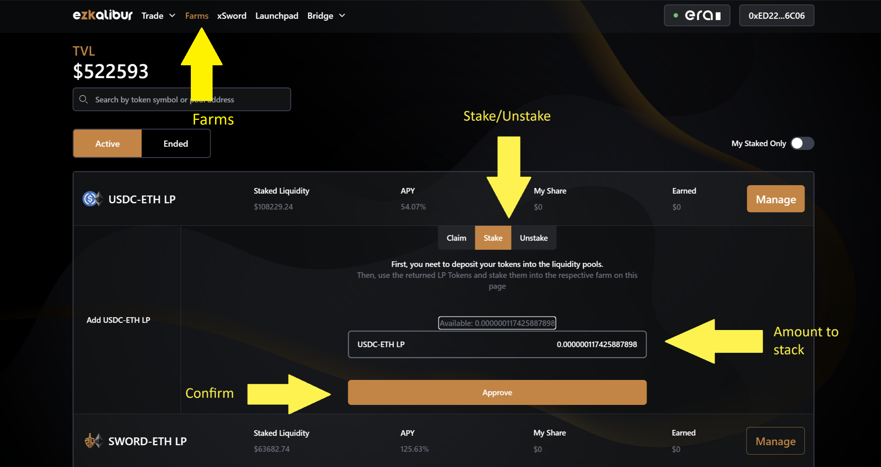Click the green network status dot
Screen dimensions: 881x467
pos(676,15)
